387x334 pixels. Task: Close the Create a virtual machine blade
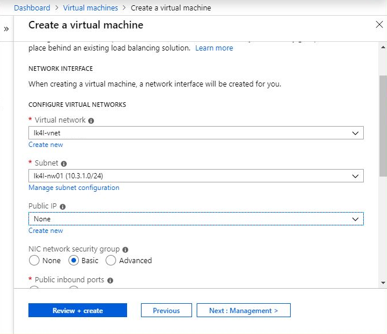379,24
